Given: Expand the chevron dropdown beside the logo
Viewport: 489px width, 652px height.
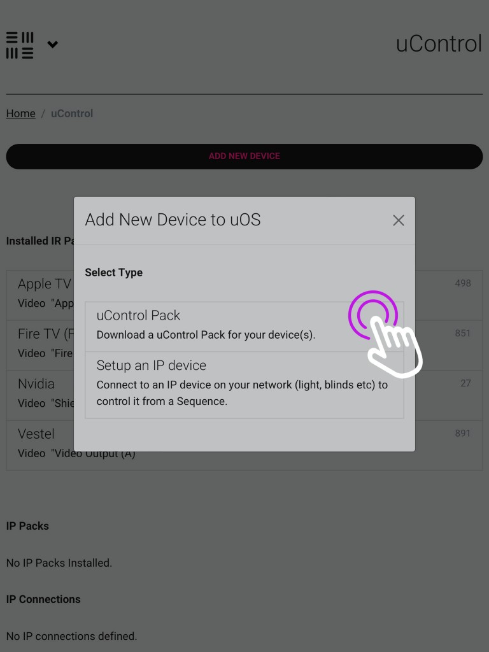Looking at the screenshot, I should pos(52,44).
